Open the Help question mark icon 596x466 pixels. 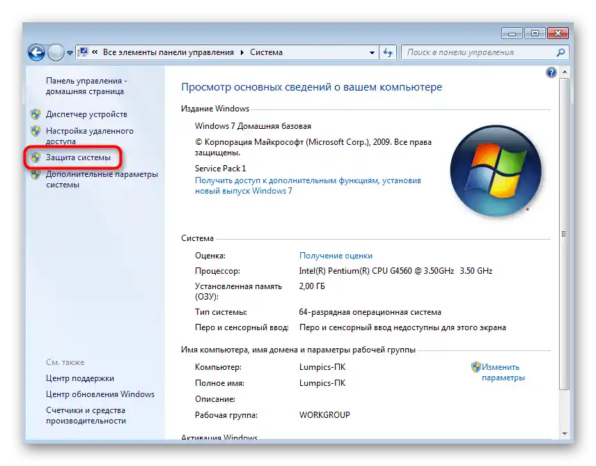(x=551, y=72)
